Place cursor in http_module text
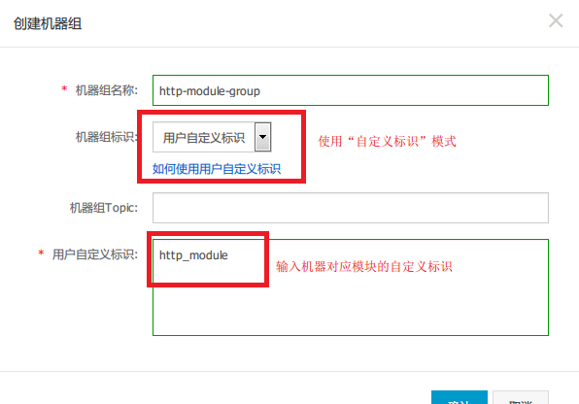This screenshot has width=579, height=404. click(193, 255)
